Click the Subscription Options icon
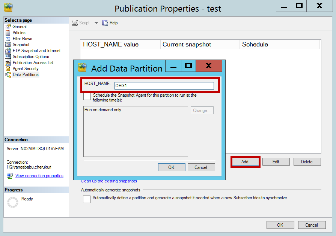 tap(8, 57)
